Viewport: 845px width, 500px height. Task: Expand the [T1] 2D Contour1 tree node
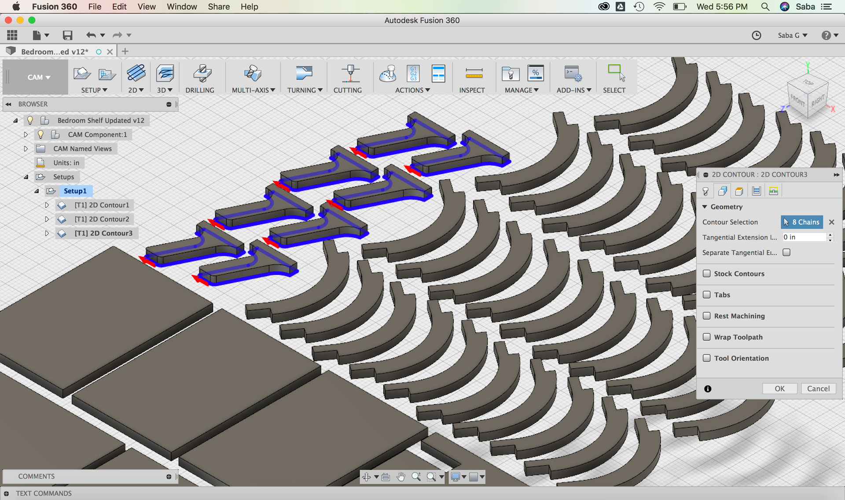tap(47, 205)
